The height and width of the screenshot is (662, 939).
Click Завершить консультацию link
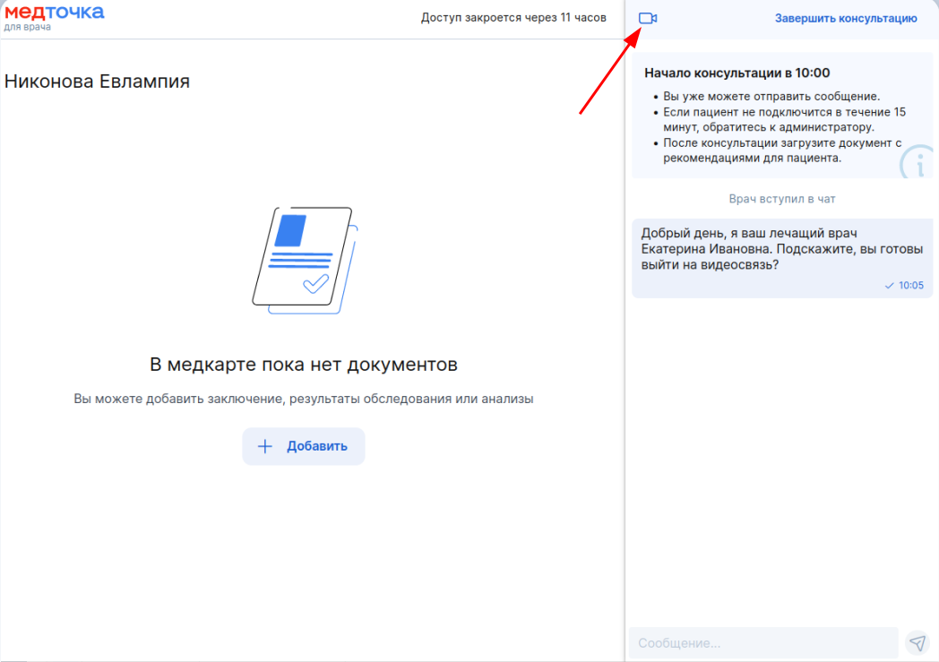(846, 19)
